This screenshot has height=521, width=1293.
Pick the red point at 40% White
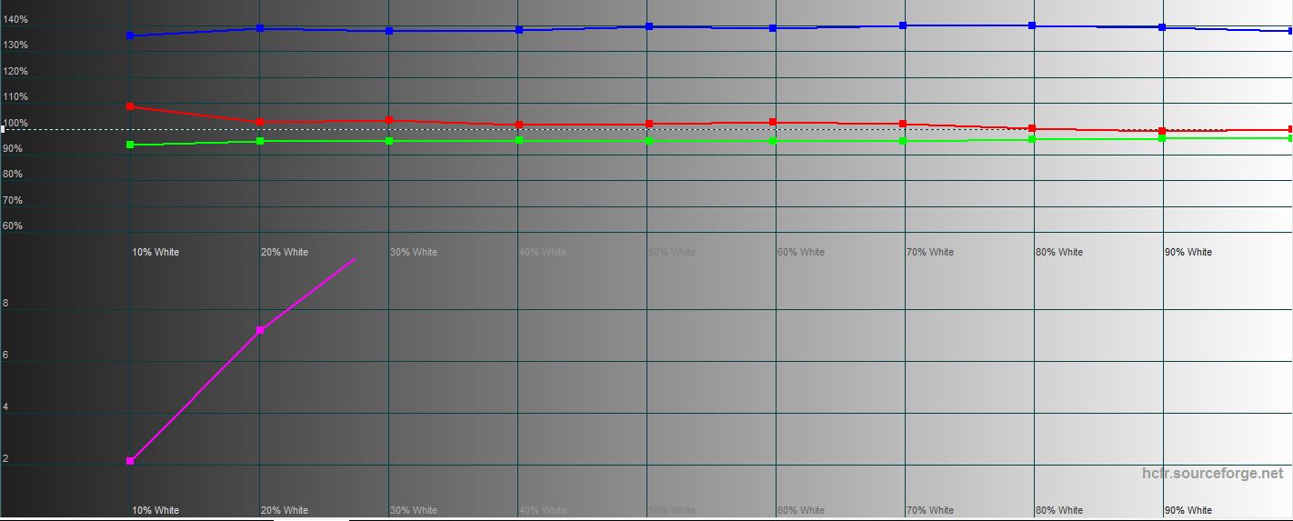pyautogui.click(x=519, y=125)
